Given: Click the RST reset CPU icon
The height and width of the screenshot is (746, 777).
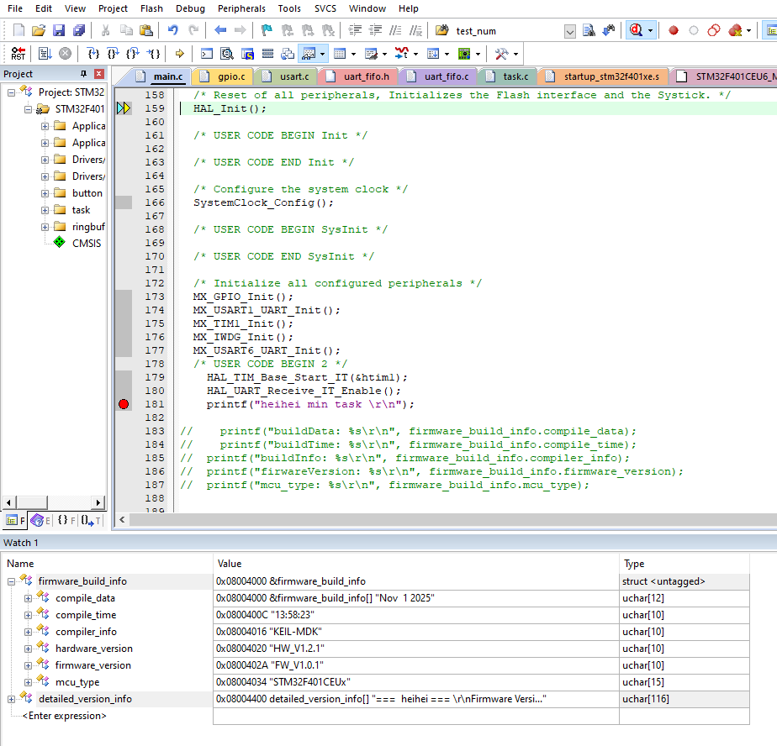Looking at the screenshot, I should (18, 54).
